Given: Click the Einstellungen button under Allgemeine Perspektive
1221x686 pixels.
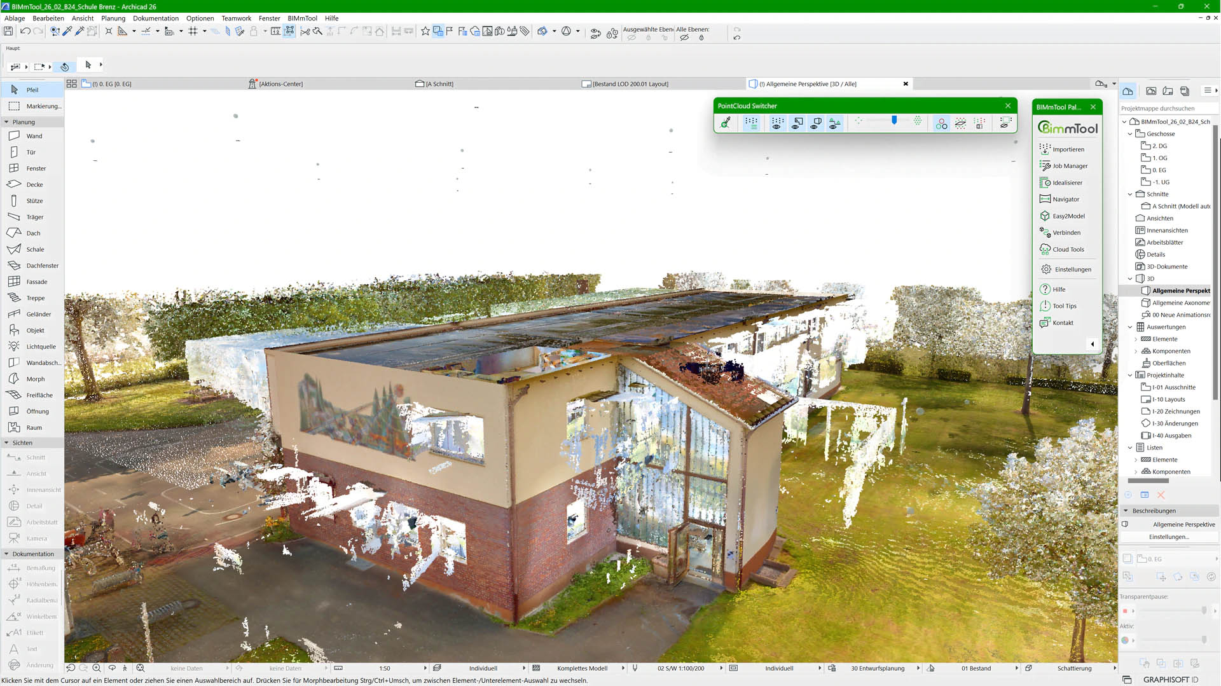Looking at the screenshot, I should (1169, 537).
